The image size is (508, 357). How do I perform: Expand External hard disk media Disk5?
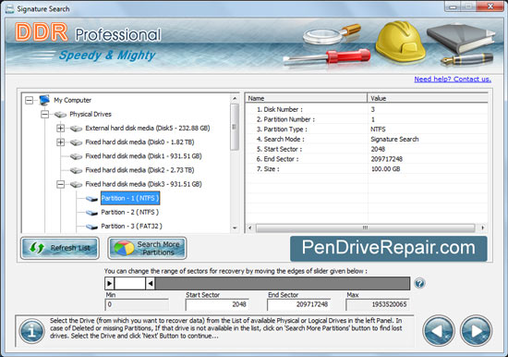(60, 129)
